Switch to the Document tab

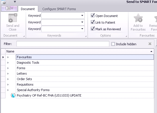pos(28,9)
